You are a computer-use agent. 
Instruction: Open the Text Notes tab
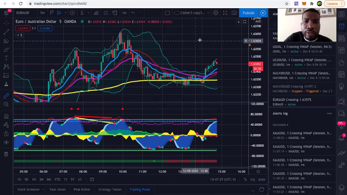pos(57,189)
